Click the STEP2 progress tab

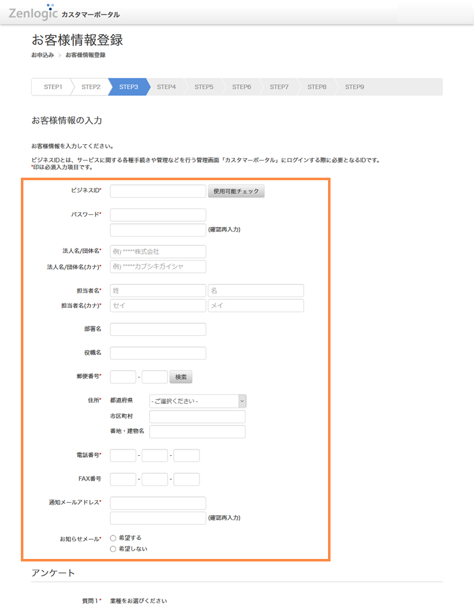click(91, 87)
